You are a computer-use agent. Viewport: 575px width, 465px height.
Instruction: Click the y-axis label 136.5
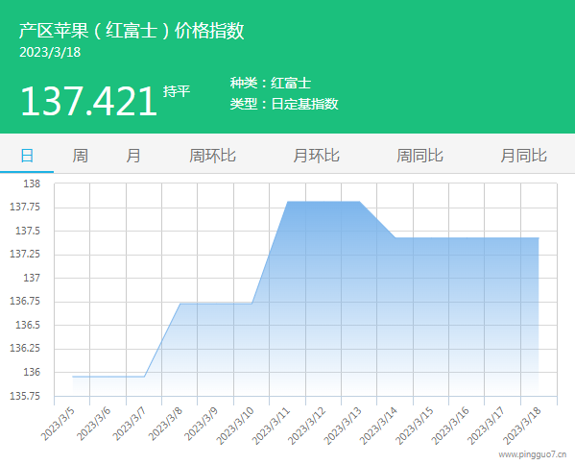[28, 325]
